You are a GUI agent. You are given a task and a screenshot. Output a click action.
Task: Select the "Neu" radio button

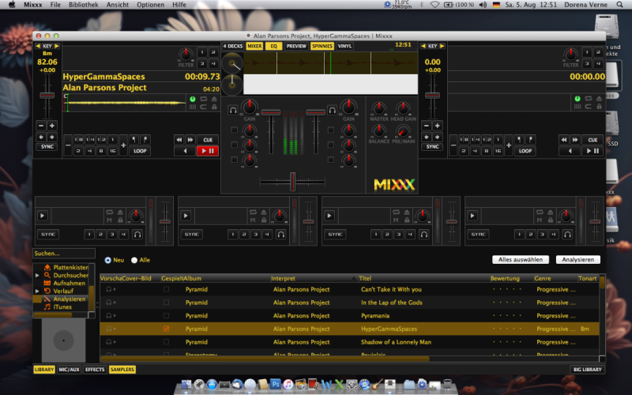tap(108, 260)
